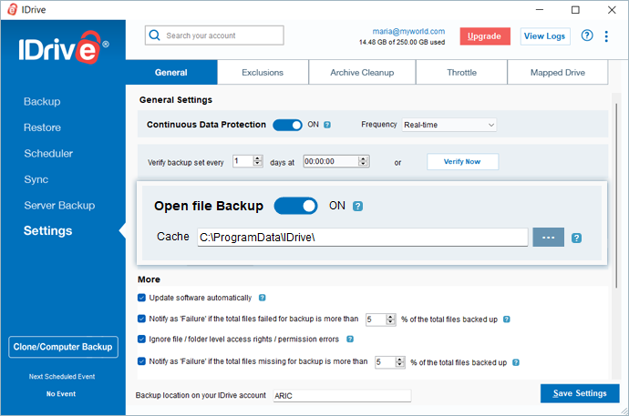Click the Cache path input field
Image resolution: width=629 pixels, height=416 pixels.
(362, 237)
